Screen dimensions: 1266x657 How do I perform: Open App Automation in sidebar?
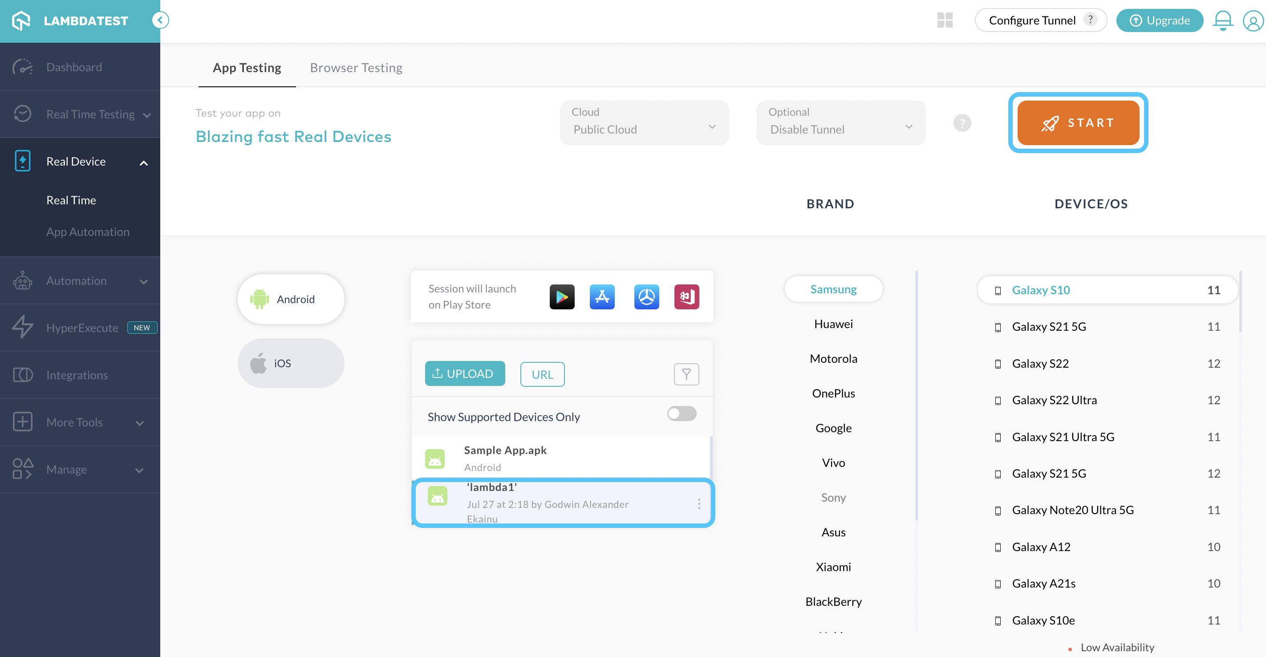pos(88,232)
